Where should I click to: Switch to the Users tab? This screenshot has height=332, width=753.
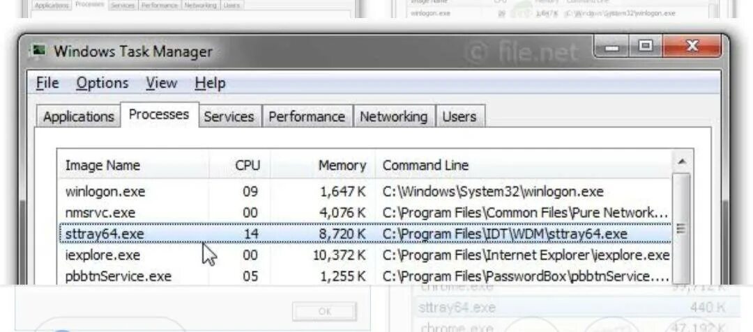[459, 117]
